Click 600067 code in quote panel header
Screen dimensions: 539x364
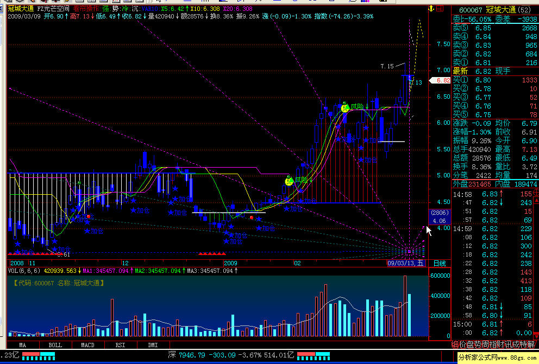click(x=471, y=10)
